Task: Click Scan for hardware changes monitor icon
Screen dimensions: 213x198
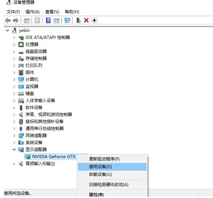Action: (x=67, y=20)
